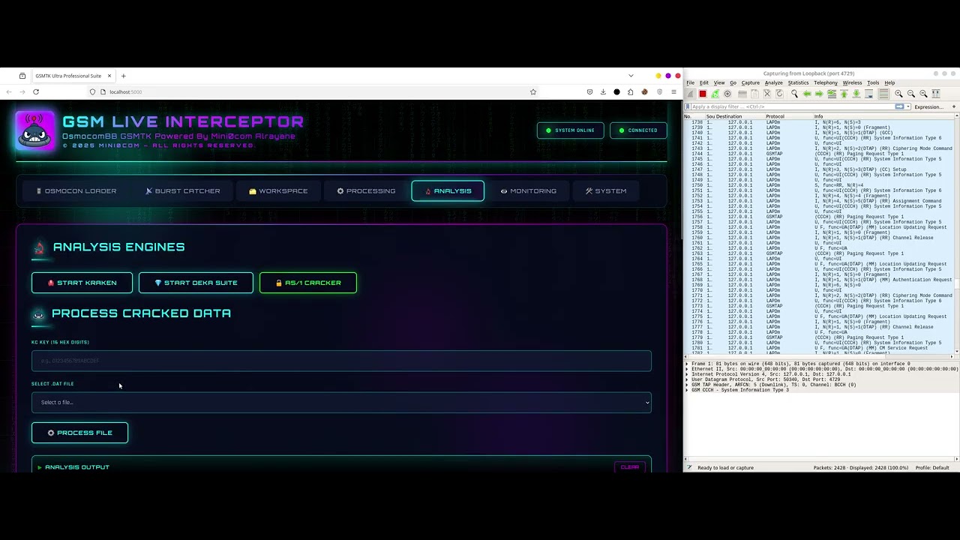Expand the ANALYSIS OUTPUT section
The height and width of the screenshot is (540, 960).
tap(73, 467)
